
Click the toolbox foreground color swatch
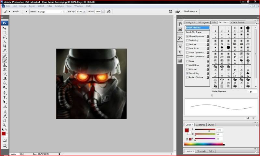point(4,134)
